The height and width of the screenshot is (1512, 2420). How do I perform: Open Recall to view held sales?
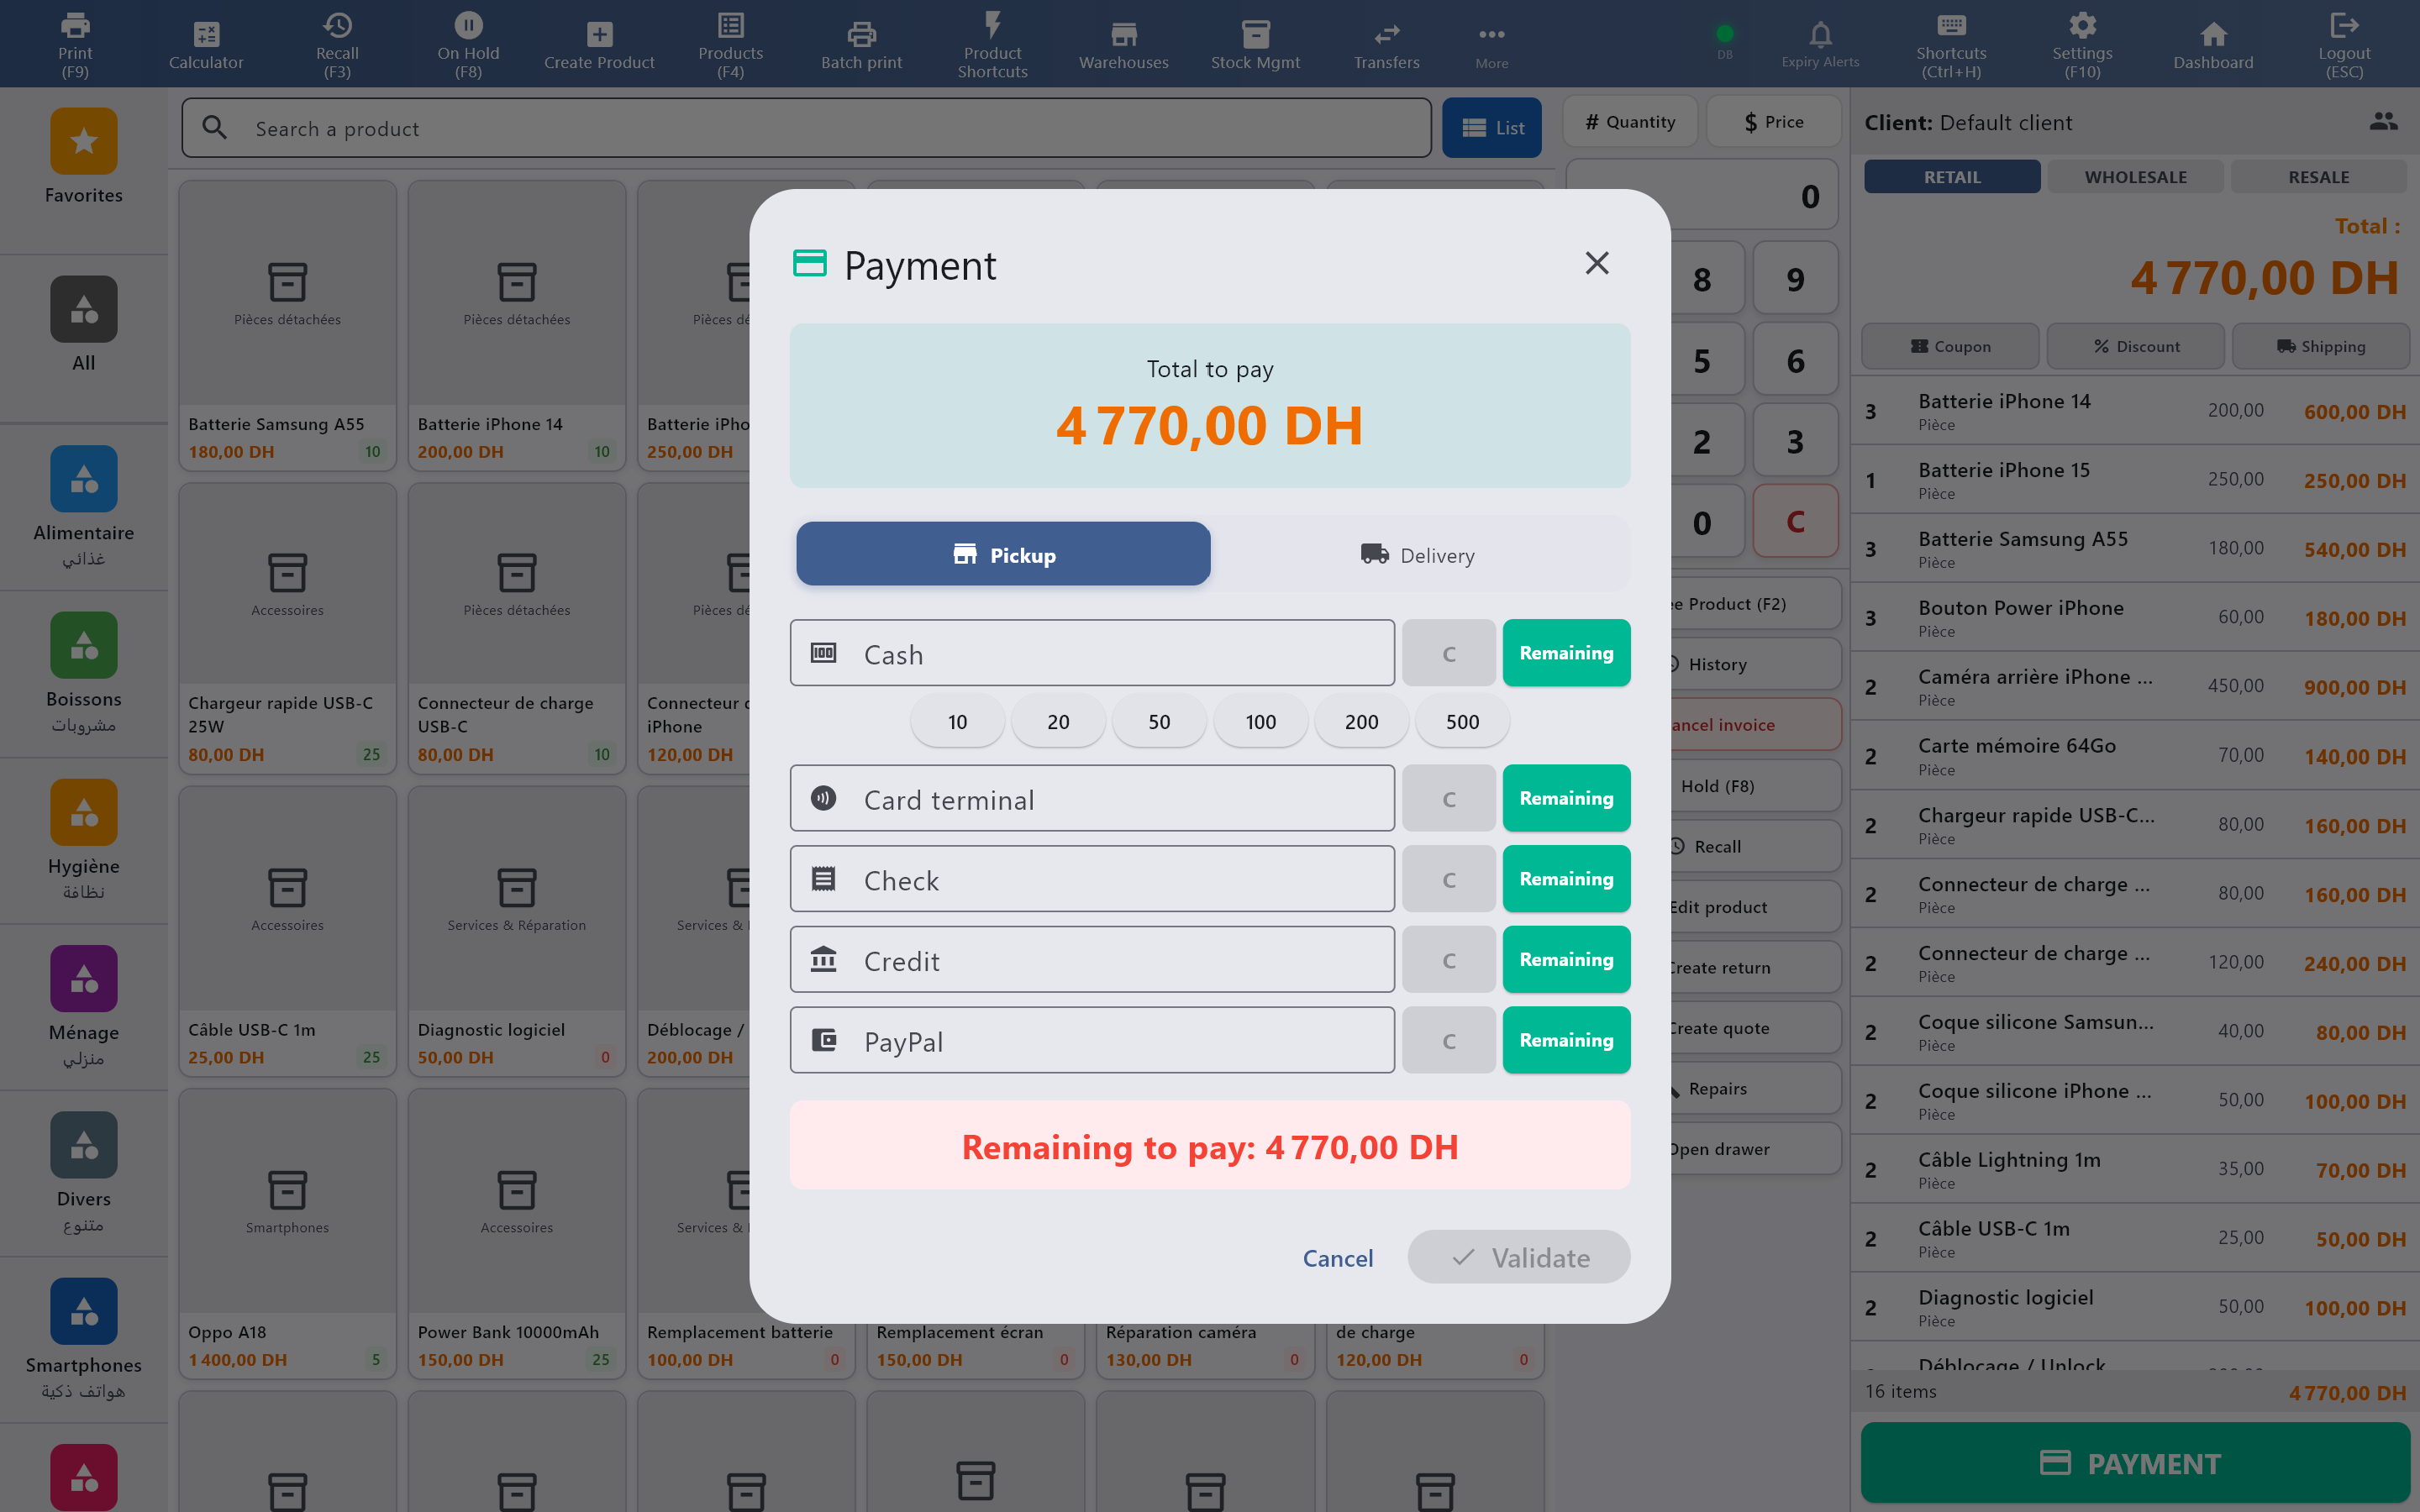[x=336, y=42]
